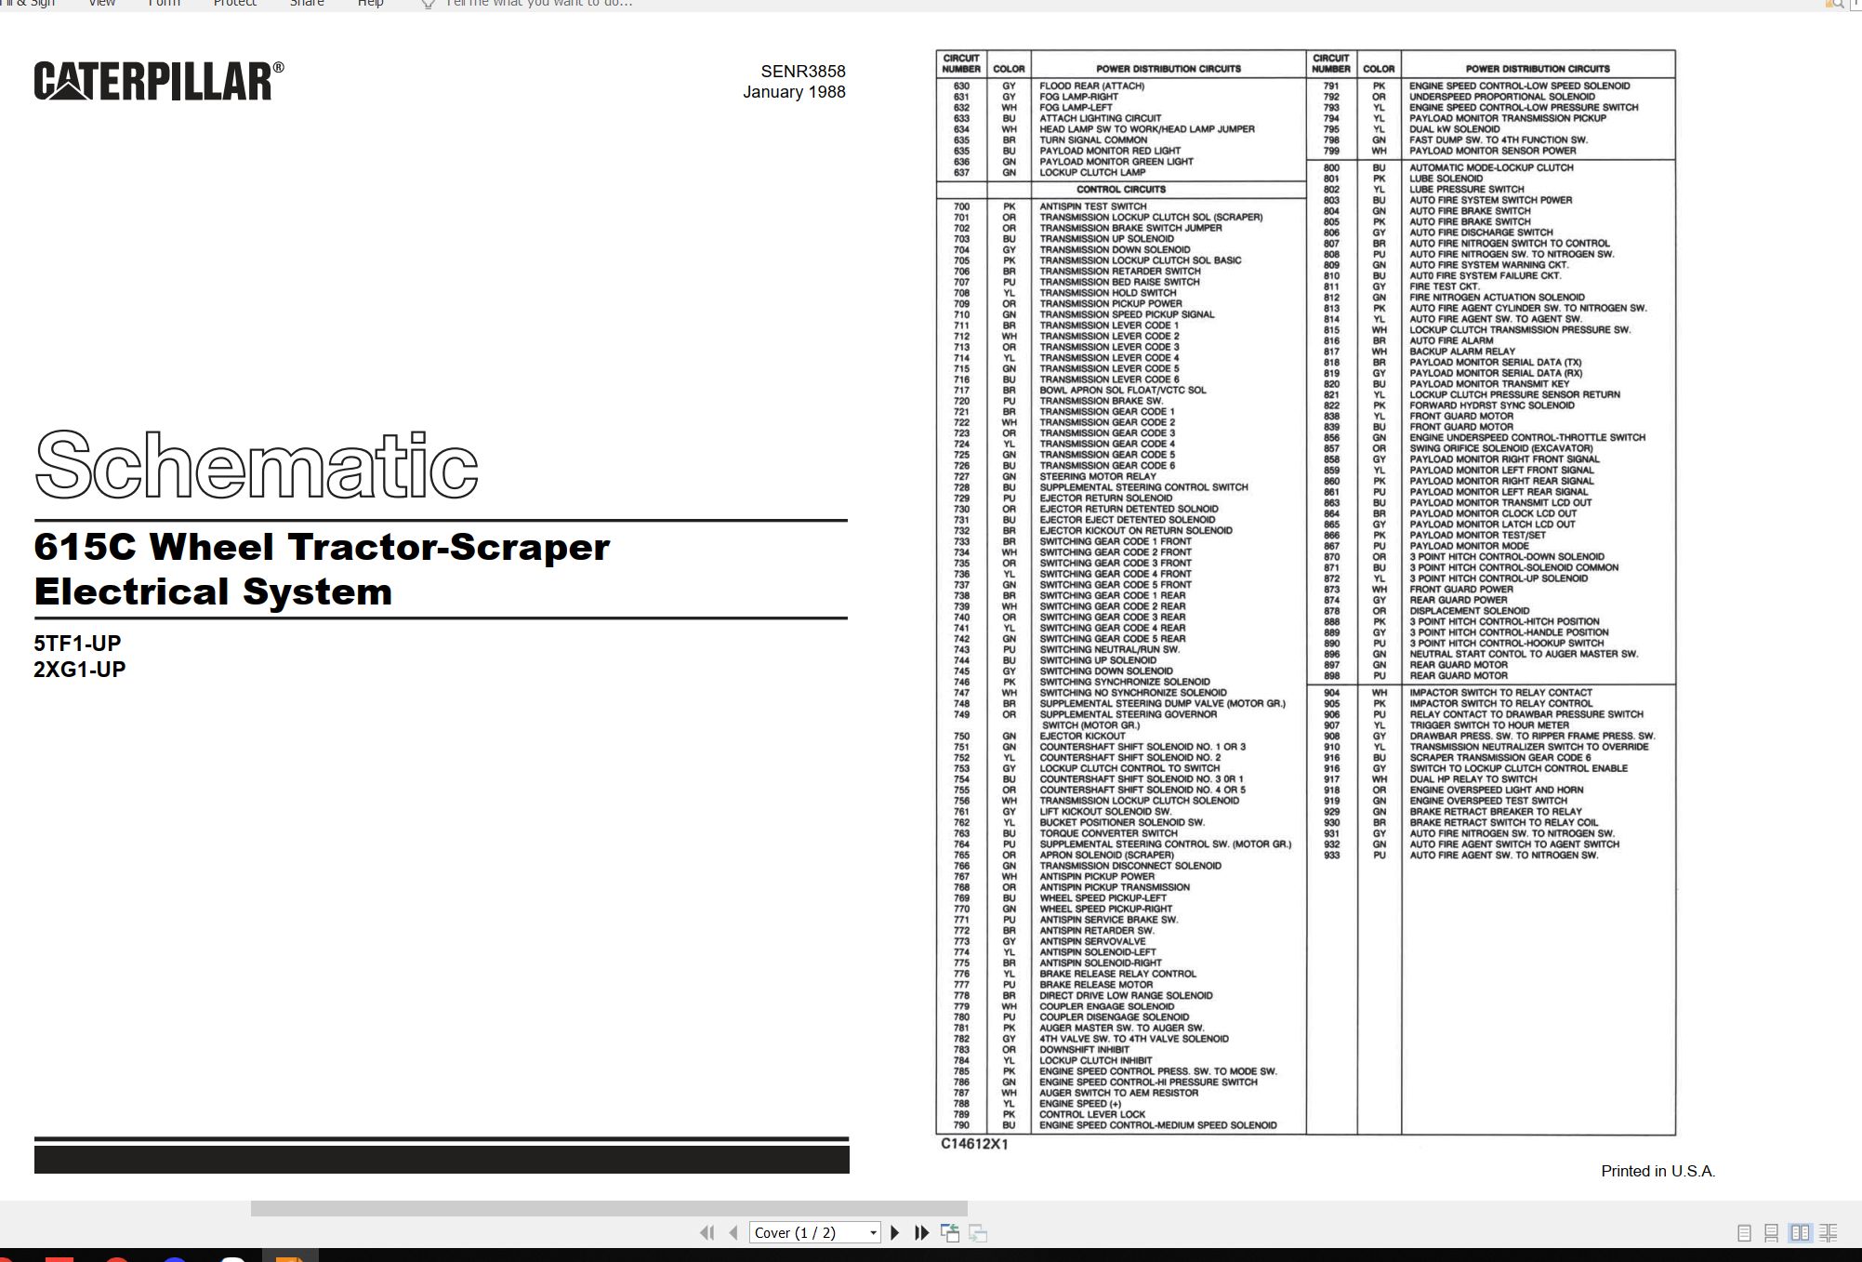The image size is (1862, 1262).
Task: Jump to the last page
Action: click(921, 1232)
